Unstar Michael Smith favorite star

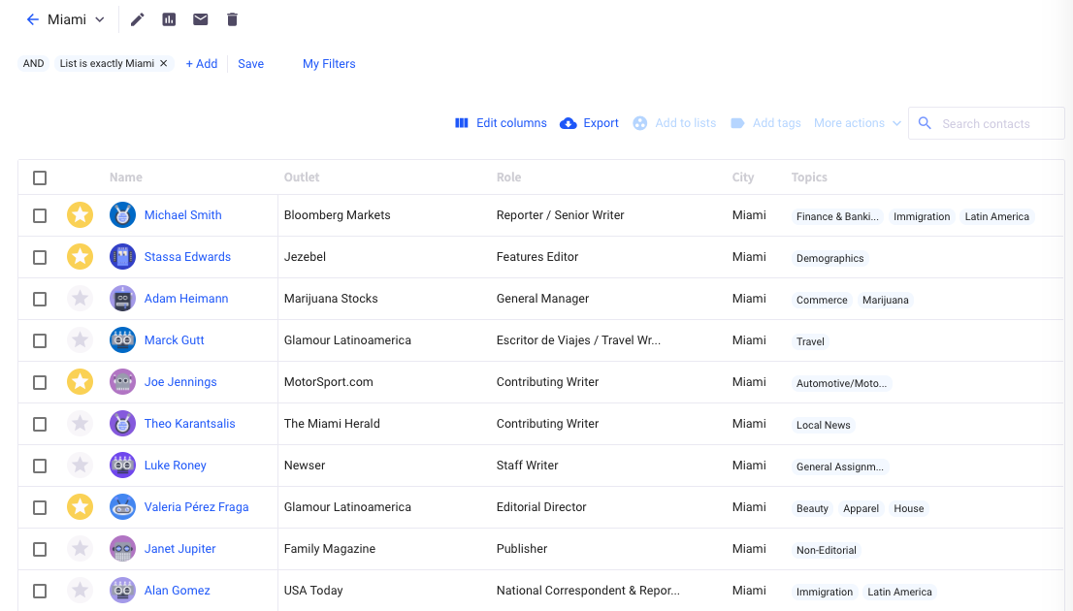click(81, 215)
